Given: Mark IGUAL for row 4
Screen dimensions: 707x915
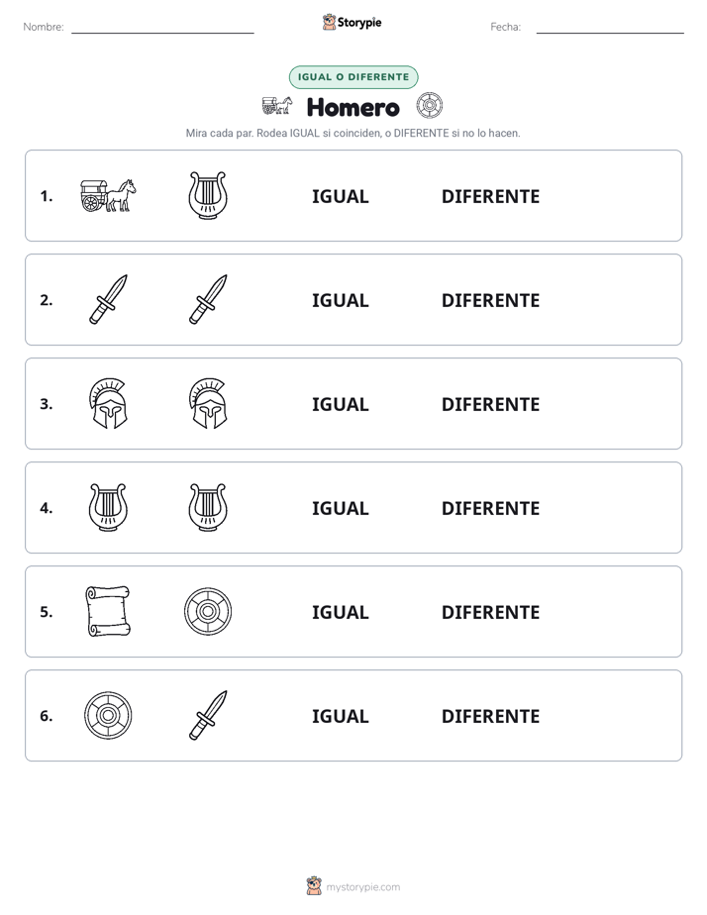Looking at the screenshot, I should [x=340, y=508].
